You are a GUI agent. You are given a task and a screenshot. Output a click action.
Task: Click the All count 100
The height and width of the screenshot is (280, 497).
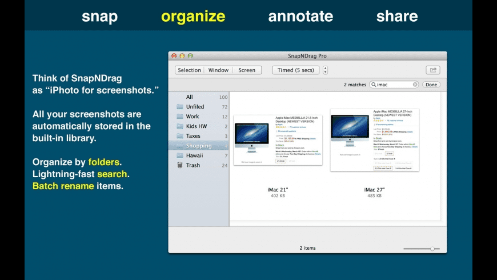point(223,97)
